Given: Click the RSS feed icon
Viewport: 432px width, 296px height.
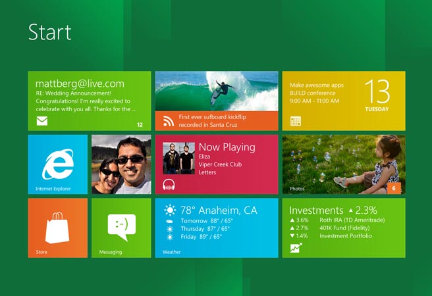Looking at the screenshot, I should (x=169, y=121).
